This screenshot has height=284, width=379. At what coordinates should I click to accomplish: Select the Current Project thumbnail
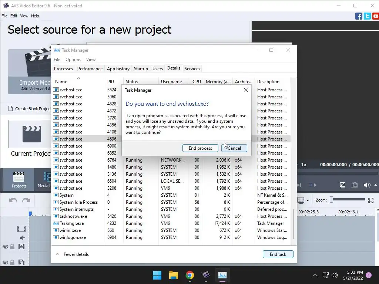(x=30, y=134)
